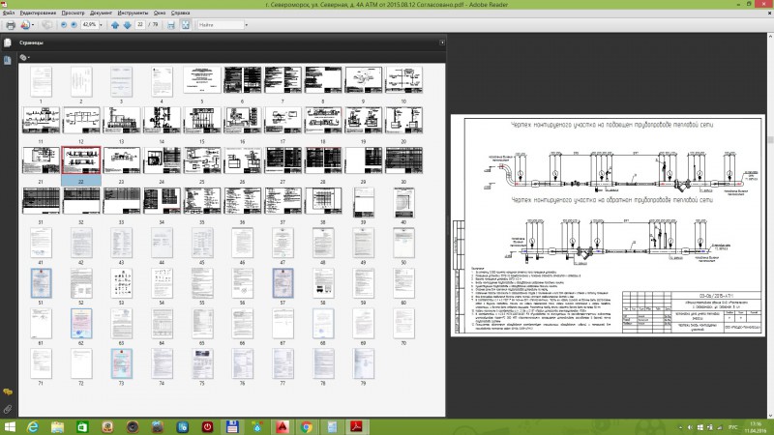Open Google Chrome from the taskbar

click(307, 426)
